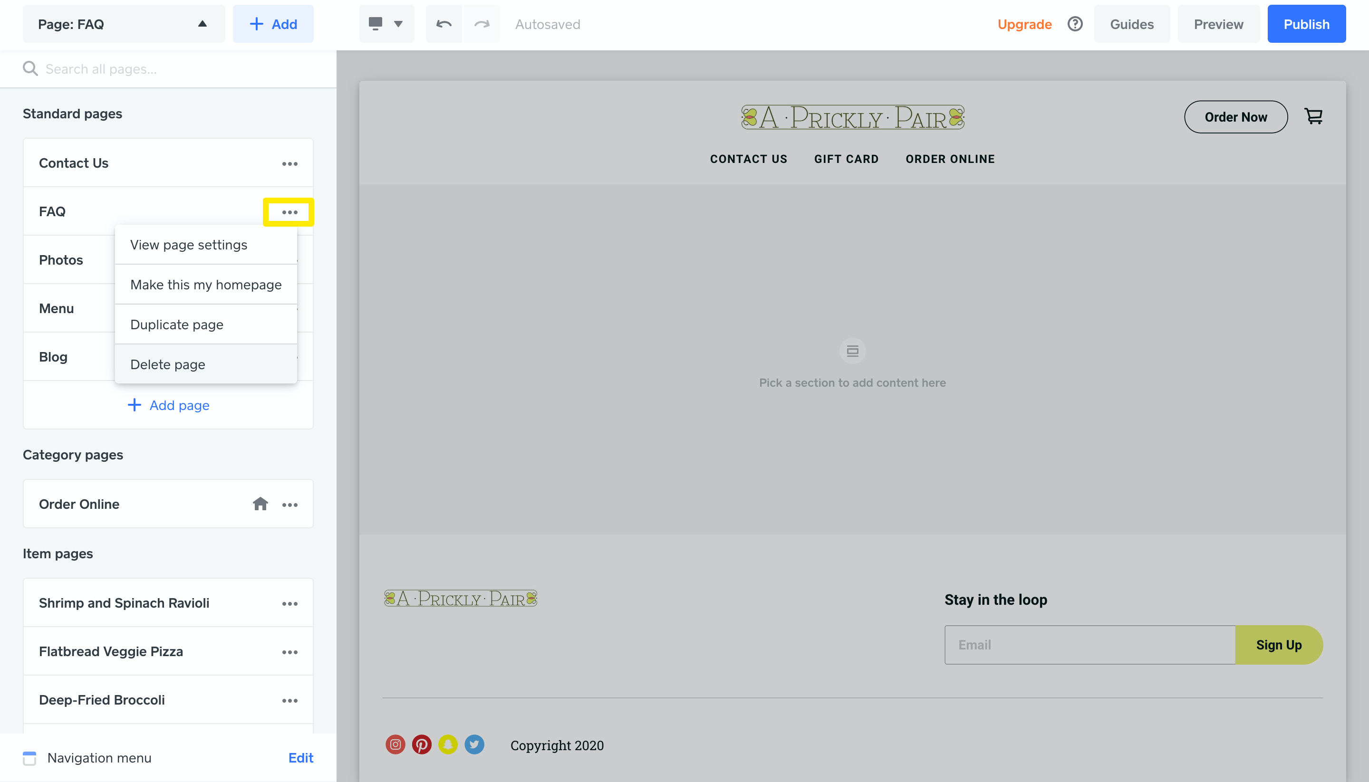The width and height of the screenshot is (1369, 782).
Task: Click the redo arrow icon
Action: (482, 24)
